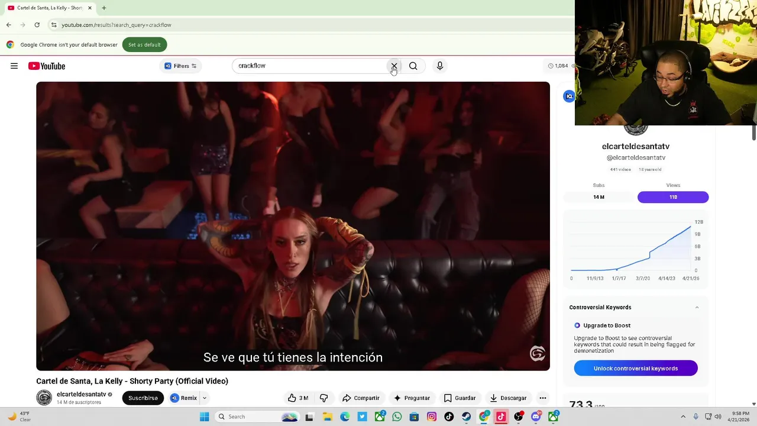Screen dimensions: 757x426
Task: Open the weather widget showing 43°F
Action: pyautogui.click(x=18, y=417)
